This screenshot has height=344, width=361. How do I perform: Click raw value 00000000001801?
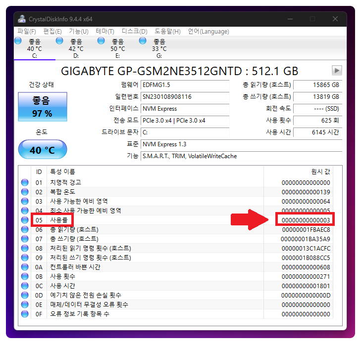click(306, 286)
